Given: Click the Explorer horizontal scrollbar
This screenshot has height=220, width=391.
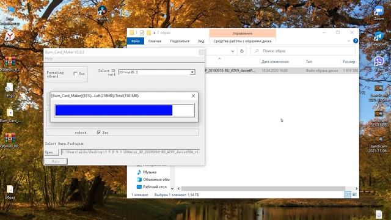Looking at the screenshot, I should (x=263, y=189).
